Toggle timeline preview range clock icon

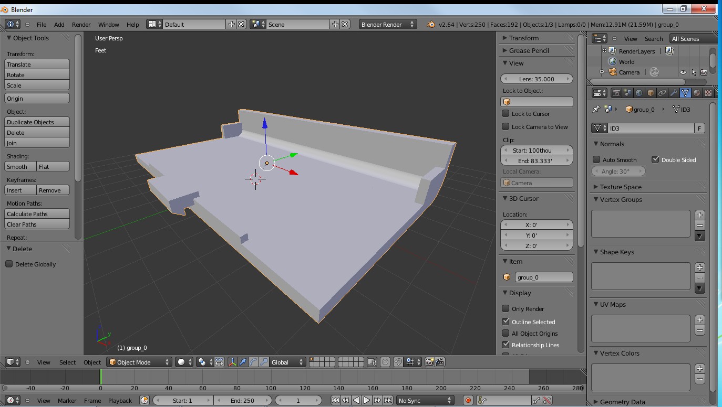coord(145,400)
